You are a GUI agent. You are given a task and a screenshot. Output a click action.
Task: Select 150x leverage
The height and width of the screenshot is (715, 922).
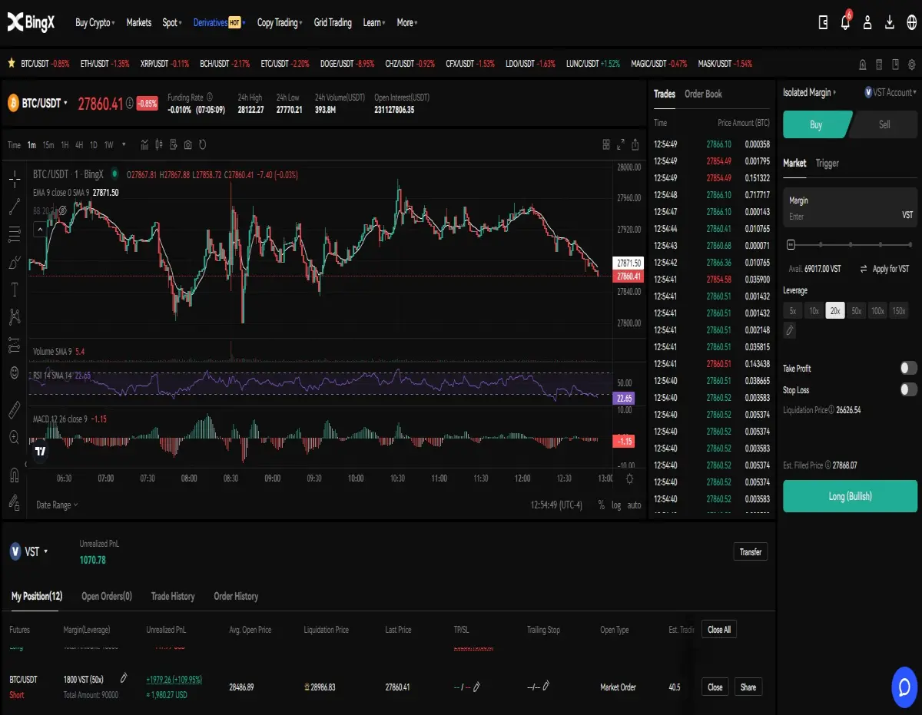point(898,311)
